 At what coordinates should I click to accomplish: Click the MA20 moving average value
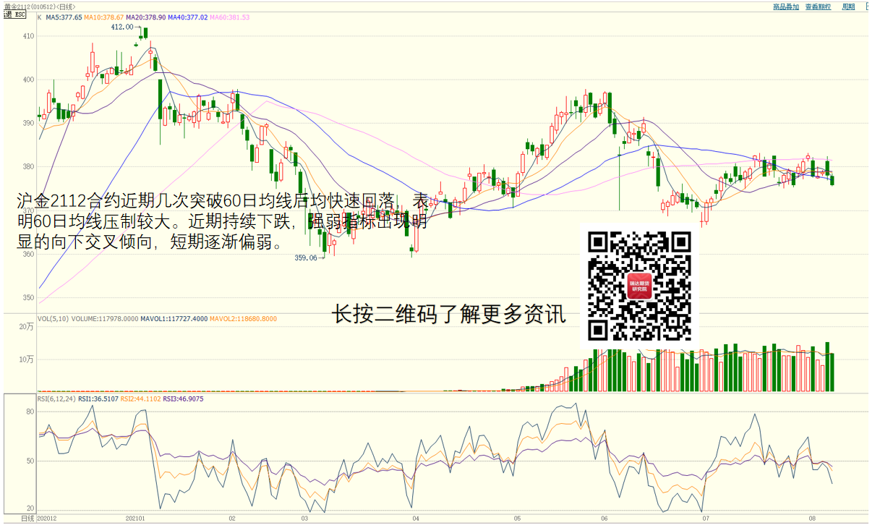(145, 17)
